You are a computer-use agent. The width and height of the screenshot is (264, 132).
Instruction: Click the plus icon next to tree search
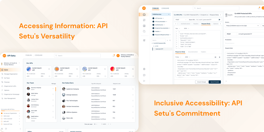[x=167, y=40]
